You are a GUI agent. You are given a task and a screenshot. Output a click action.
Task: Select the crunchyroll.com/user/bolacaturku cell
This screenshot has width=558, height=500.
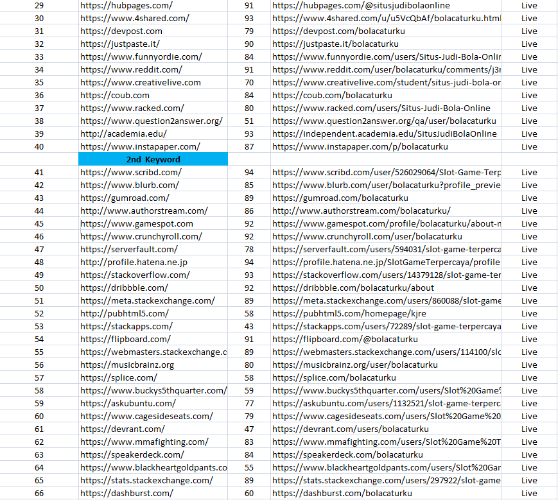point(386,236)
